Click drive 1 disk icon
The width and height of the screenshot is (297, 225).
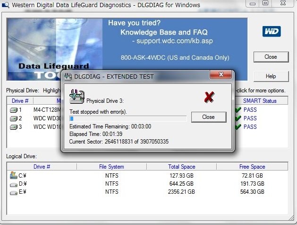(x=14, y=110)
